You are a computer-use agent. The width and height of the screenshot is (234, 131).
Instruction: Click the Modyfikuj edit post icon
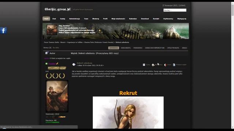tap(153, 65)
